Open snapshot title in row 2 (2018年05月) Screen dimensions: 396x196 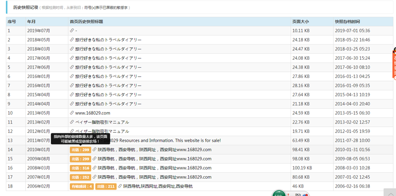(x=108, y=40)
